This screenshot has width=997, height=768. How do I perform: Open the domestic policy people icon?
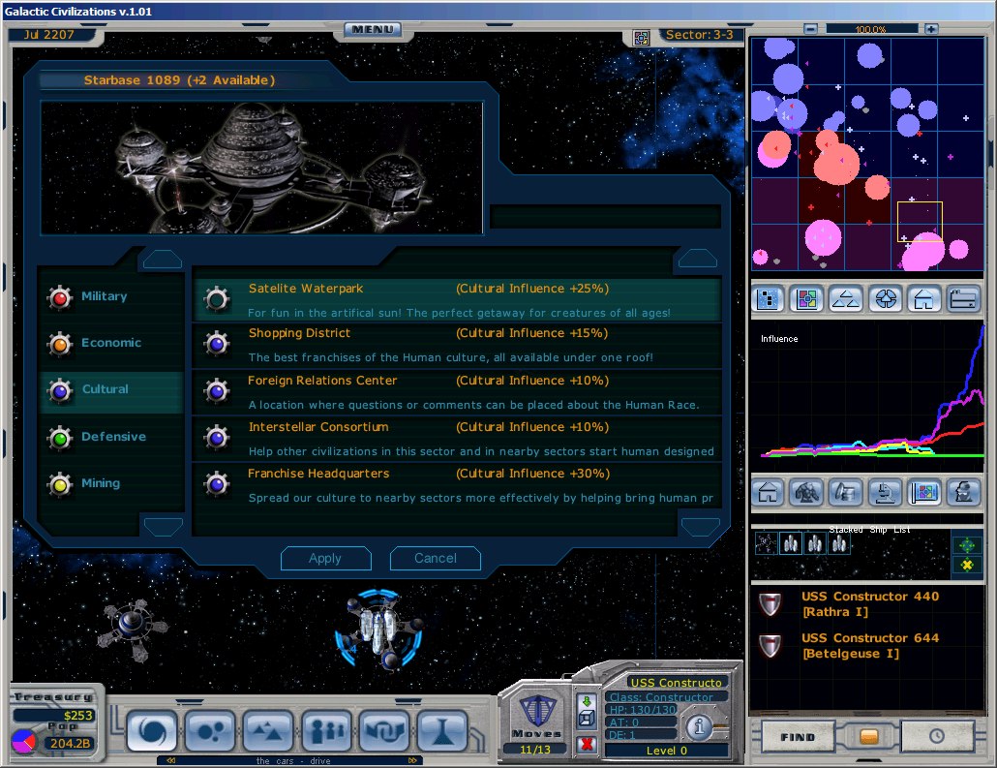pyautogui.click(x=327, y=730)
